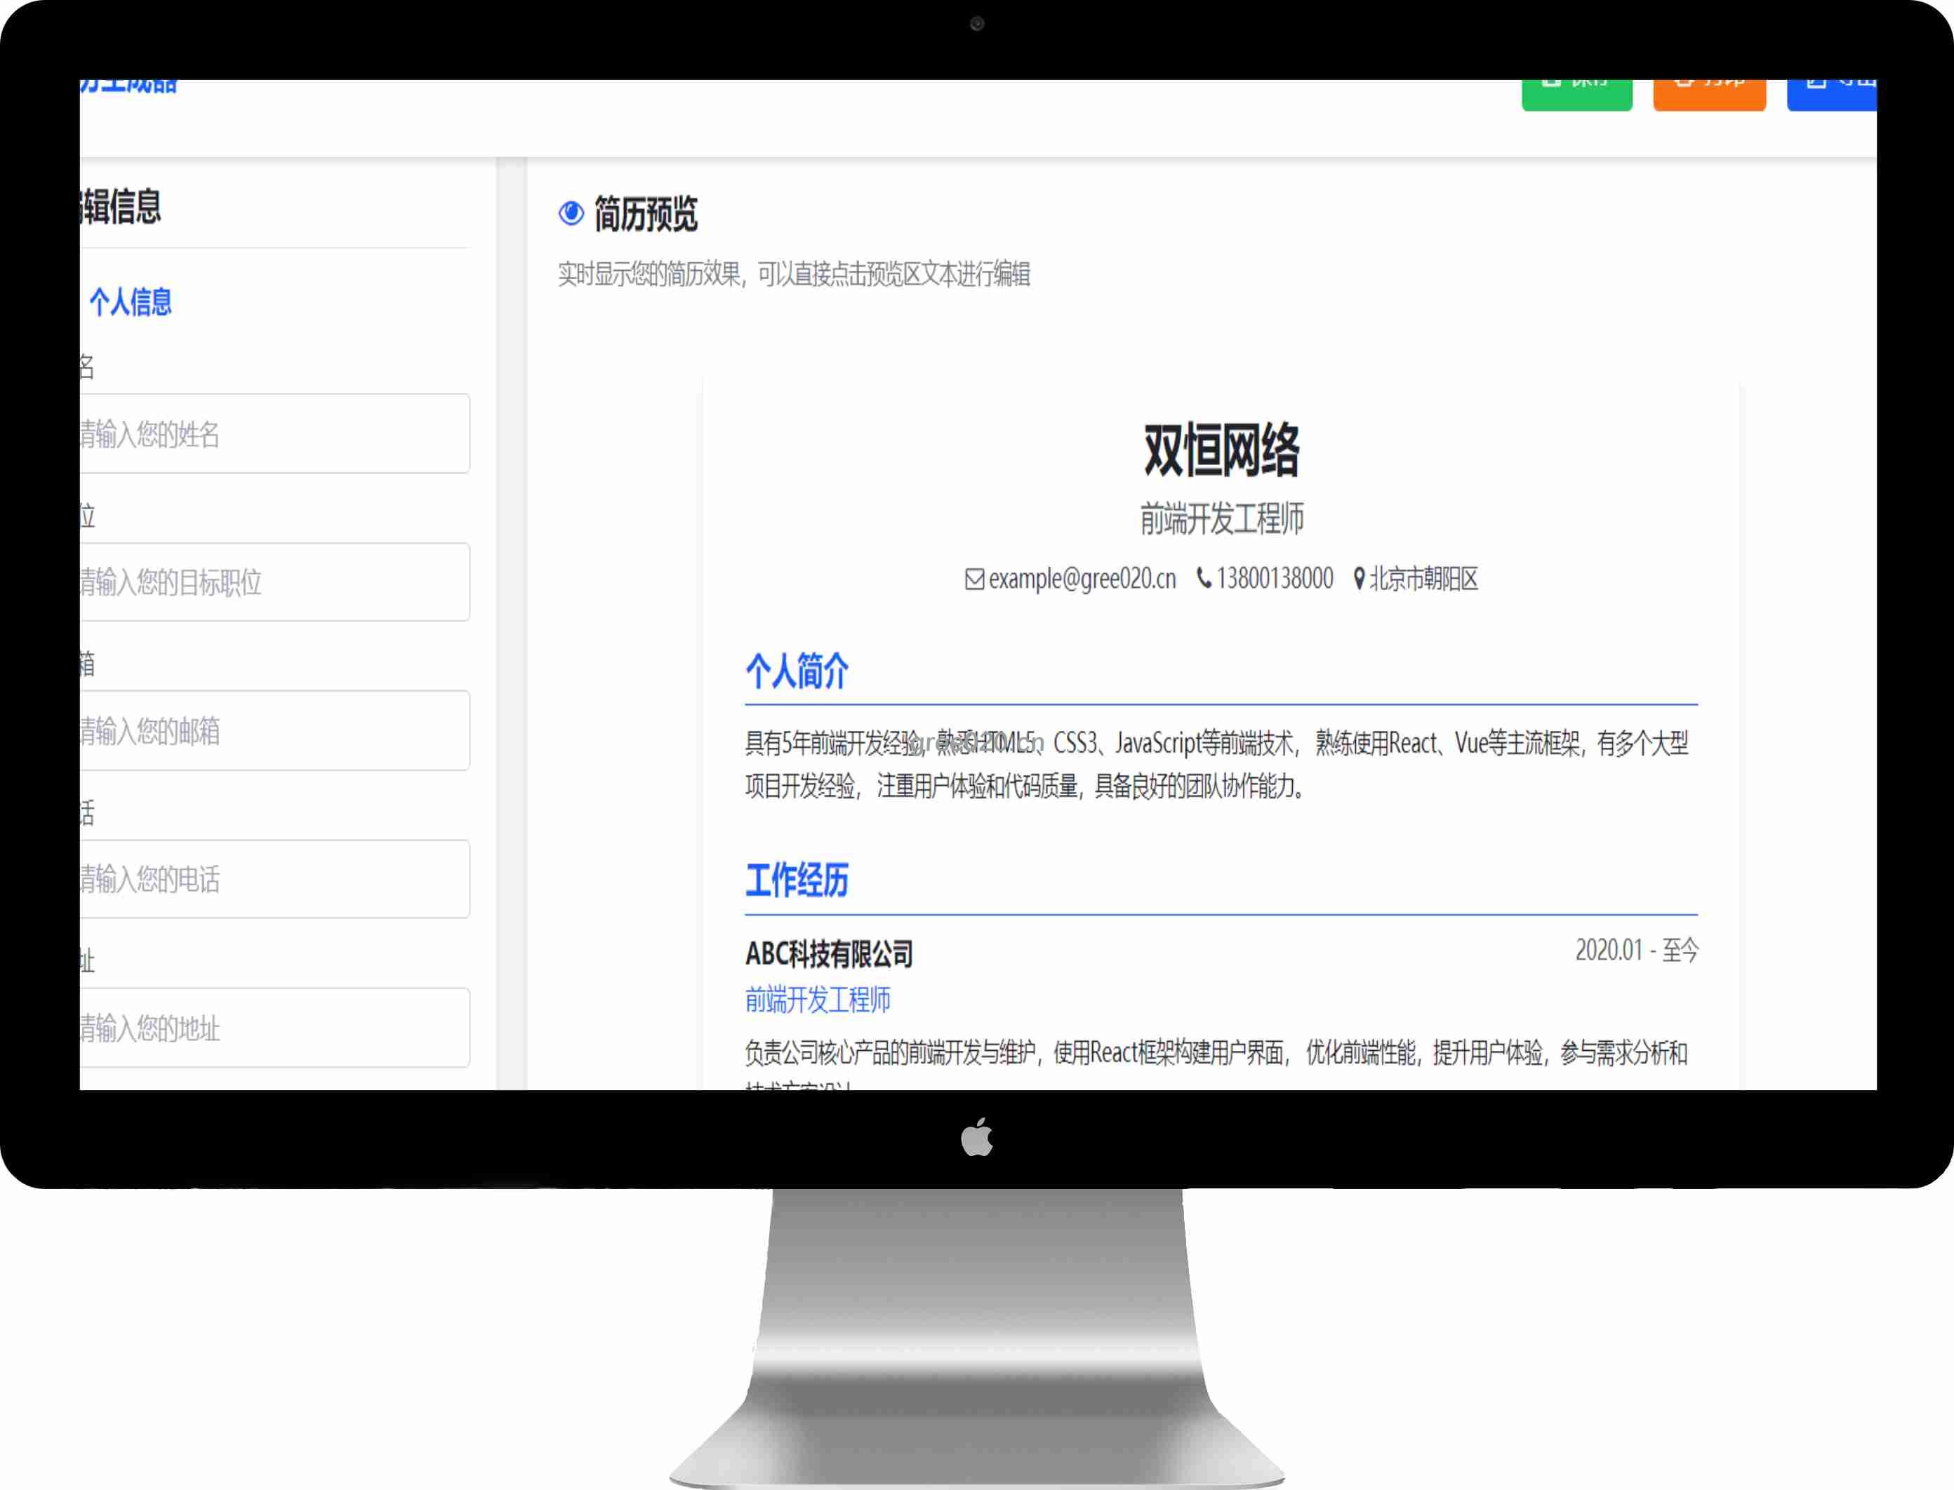Click the envelope email icon in resume
The image size is (1954, 1490).
pos(974,579)
